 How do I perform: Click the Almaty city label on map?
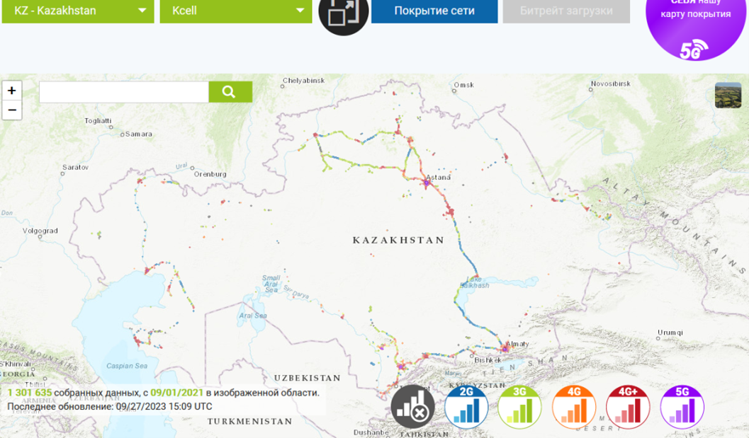click(x=517, y=344)
